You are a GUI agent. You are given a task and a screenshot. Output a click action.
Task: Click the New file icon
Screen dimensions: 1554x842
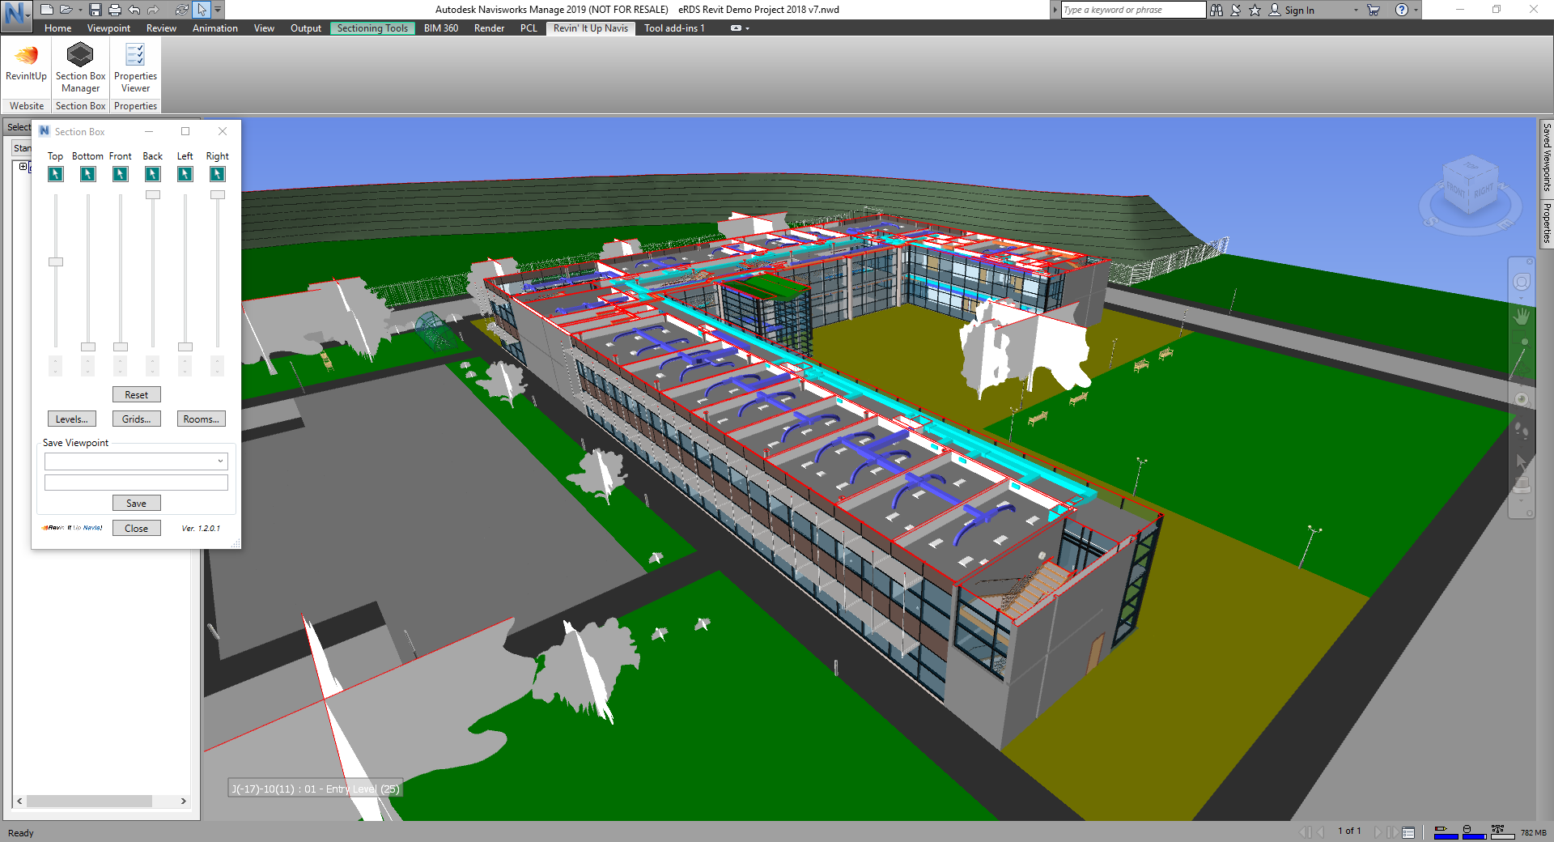pos(47,10)
